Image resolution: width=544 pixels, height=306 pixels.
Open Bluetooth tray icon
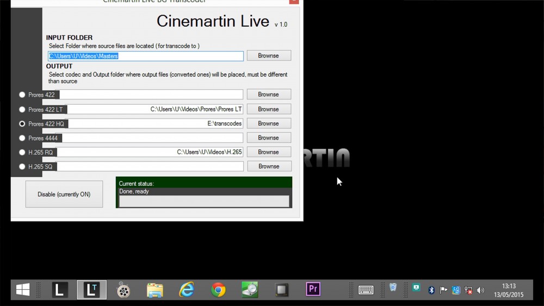(x=431, y=290)
